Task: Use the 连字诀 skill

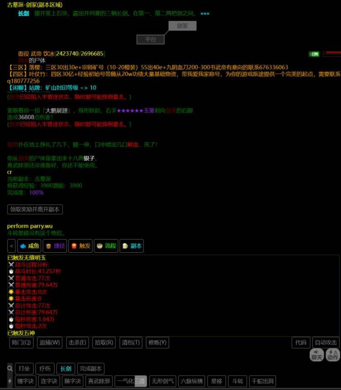Action: pyautogui.click(x=49, y=381)
